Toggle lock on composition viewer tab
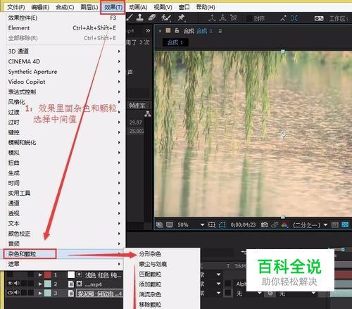352x309 pixels. 177,30
